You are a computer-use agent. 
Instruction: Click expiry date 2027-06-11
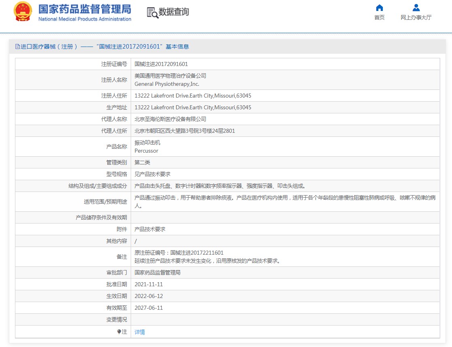pyautogui.click(x=149, y=308)
